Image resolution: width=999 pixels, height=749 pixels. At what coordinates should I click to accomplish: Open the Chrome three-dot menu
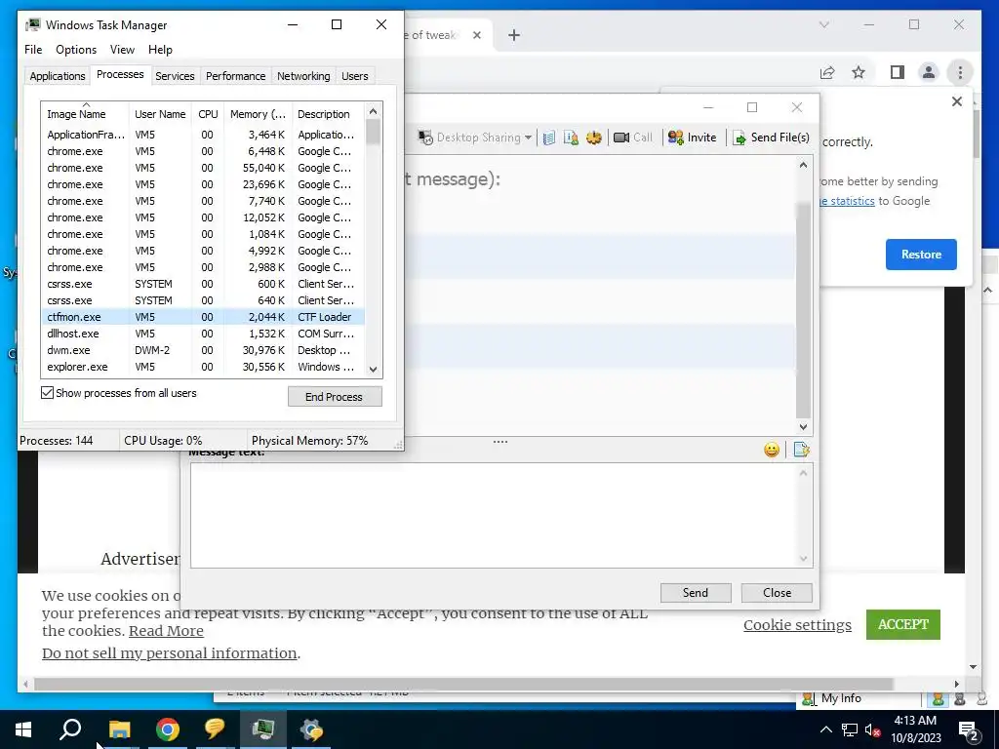(x=960, y=72)
